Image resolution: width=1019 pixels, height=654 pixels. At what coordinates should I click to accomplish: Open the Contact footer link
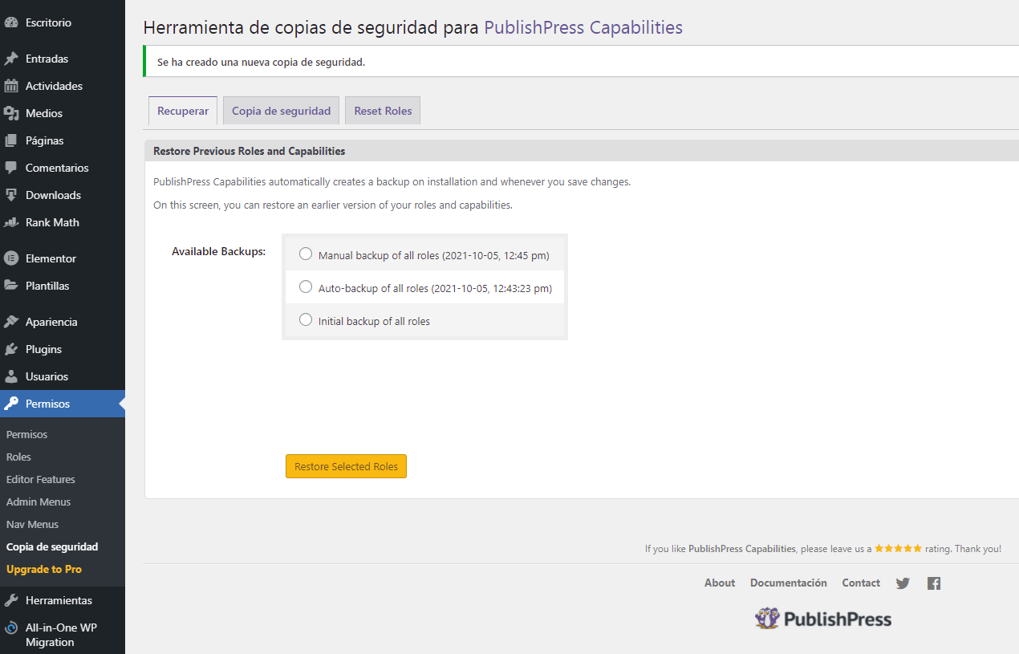[861, 583]
